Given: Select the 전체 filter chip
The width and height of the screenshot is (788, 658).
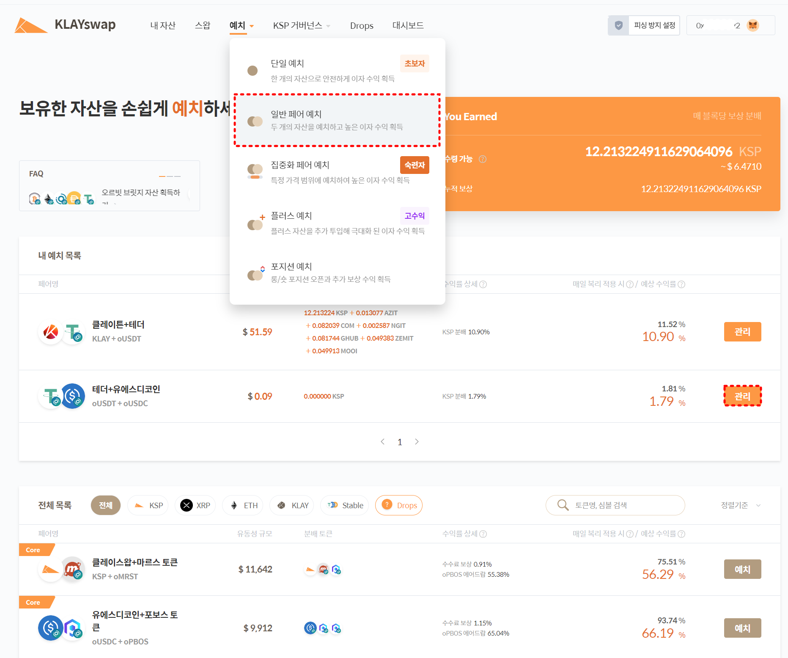Looking at the screenshot, I should click(105, 505).
